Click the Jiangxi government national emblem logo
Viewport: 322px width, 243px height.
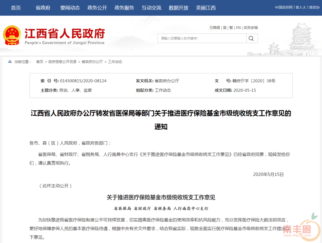(x=12, y=36)
